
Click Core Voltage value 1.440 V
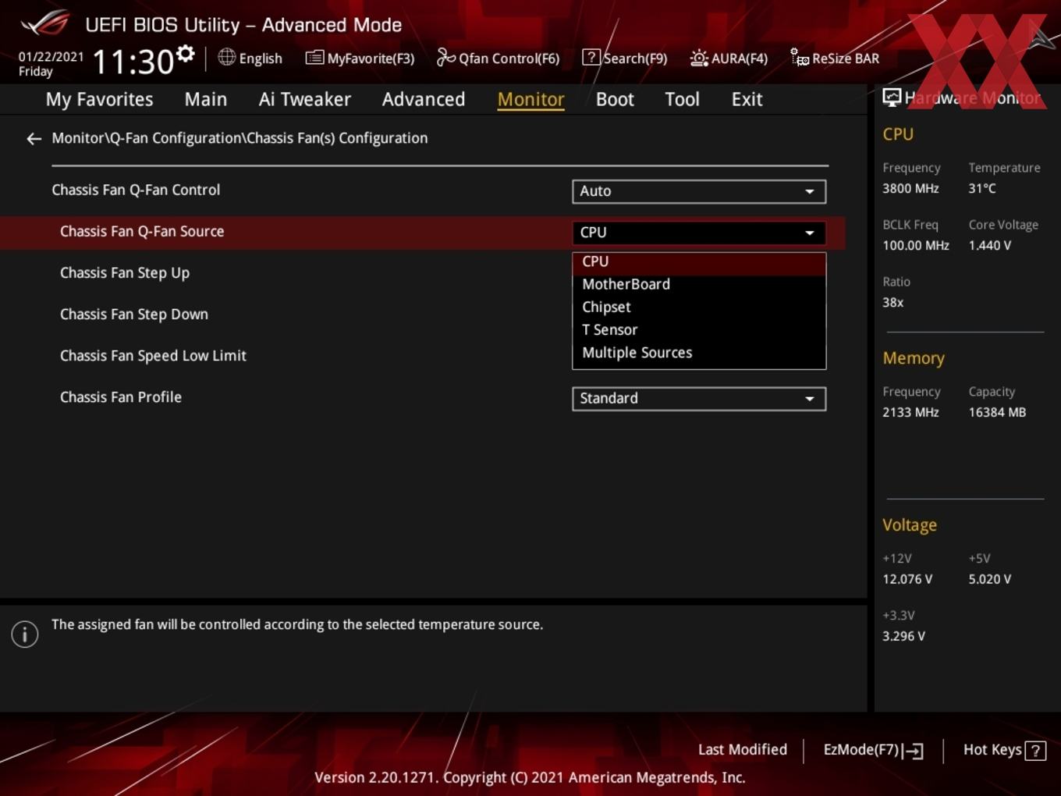(x=990, y=246)
